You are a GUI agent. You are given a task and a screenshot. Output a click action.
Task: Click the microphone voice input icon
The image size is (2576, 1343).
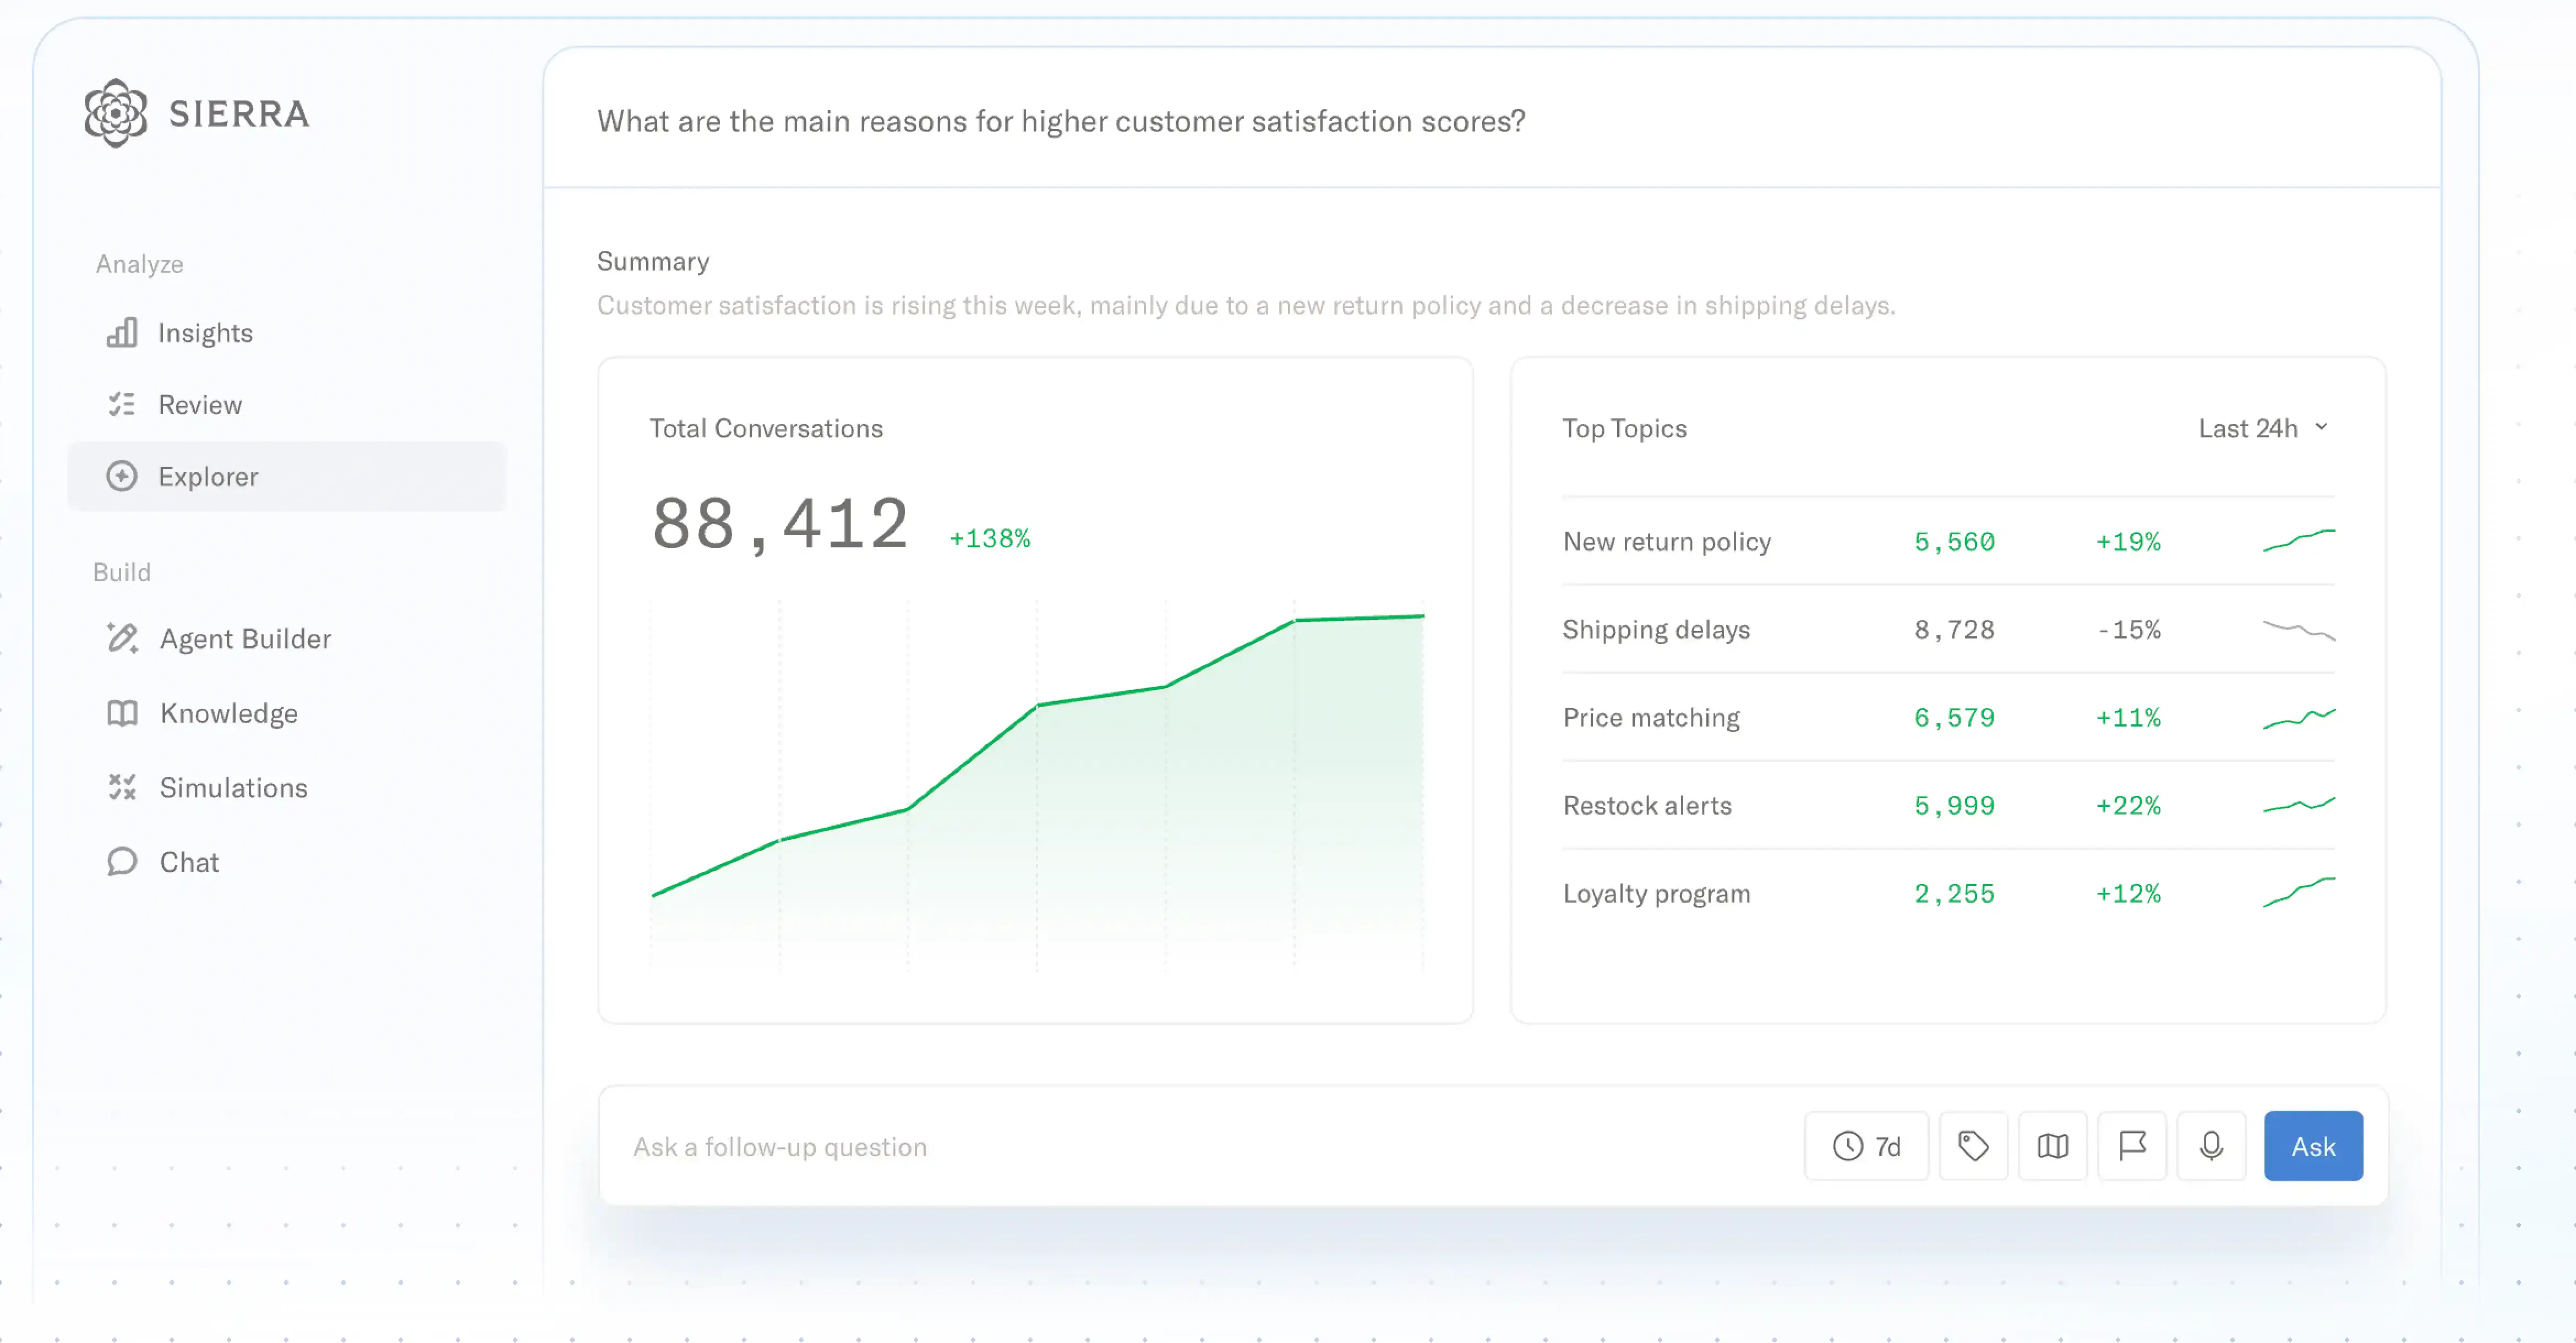pos(2211,1146)
